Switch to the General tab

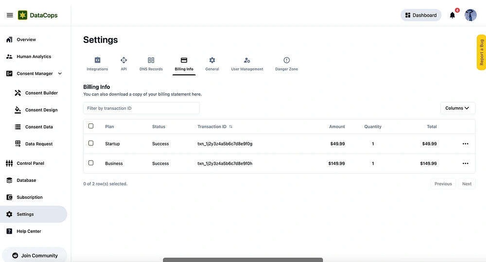click(212, 64)
